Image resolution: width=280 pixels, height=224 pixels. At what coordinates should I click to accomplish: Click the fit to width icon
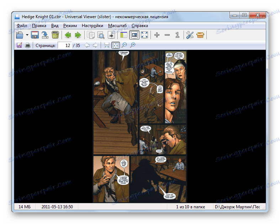click(107, 45)
